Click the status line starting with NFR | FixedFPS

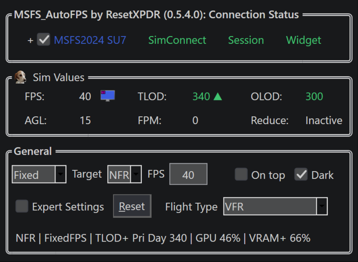click(163, 238)
